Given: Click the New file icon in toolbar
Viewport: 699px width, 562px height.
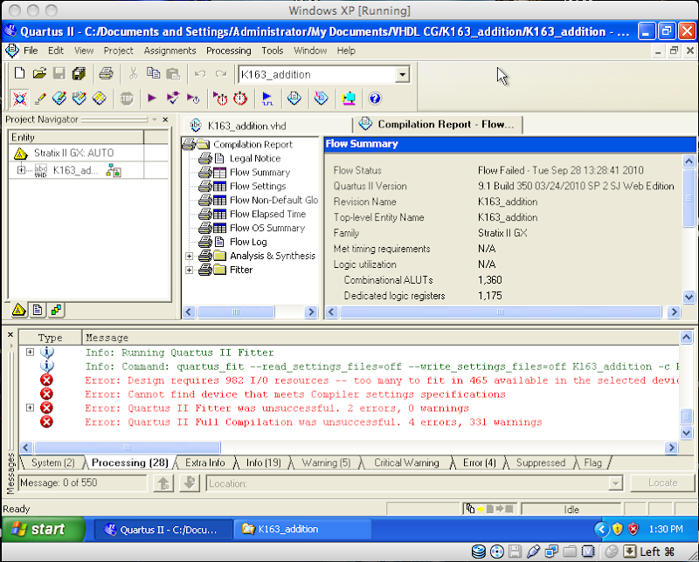Looking at the screenshot, I should (19, 74).
